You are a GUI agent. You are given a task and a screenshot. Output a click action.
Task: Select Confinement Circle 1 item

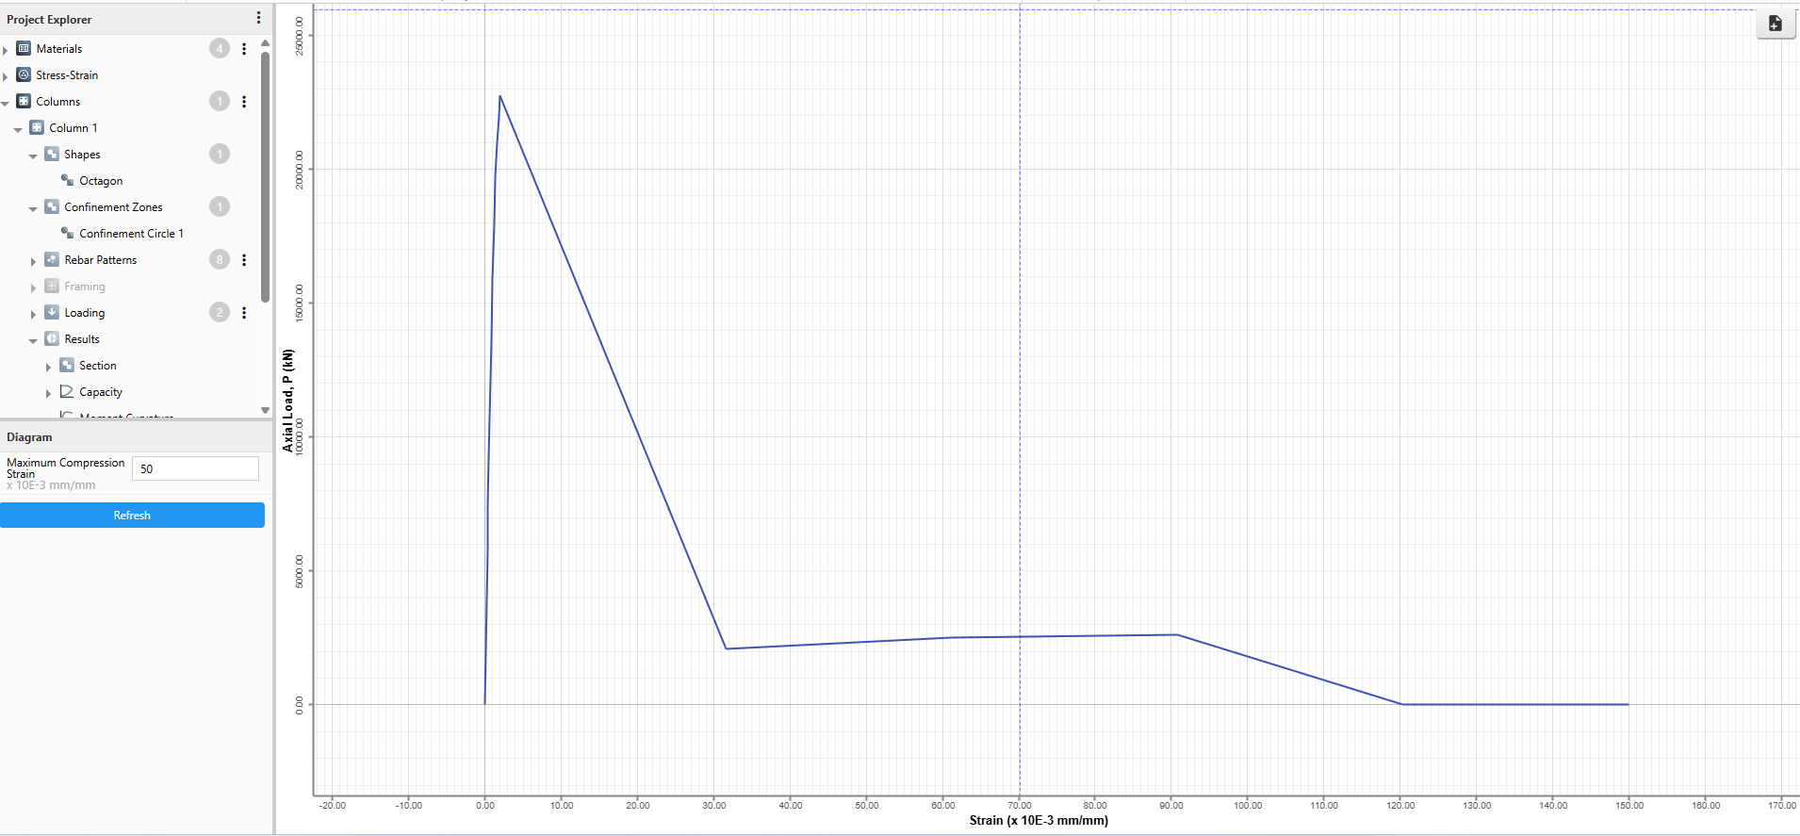coord(130,234)
